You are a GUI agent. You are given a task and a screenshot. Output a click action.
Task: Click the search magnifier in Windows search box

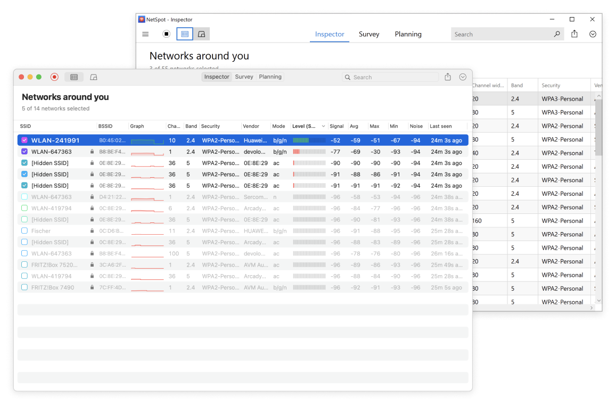click(557, 34)
